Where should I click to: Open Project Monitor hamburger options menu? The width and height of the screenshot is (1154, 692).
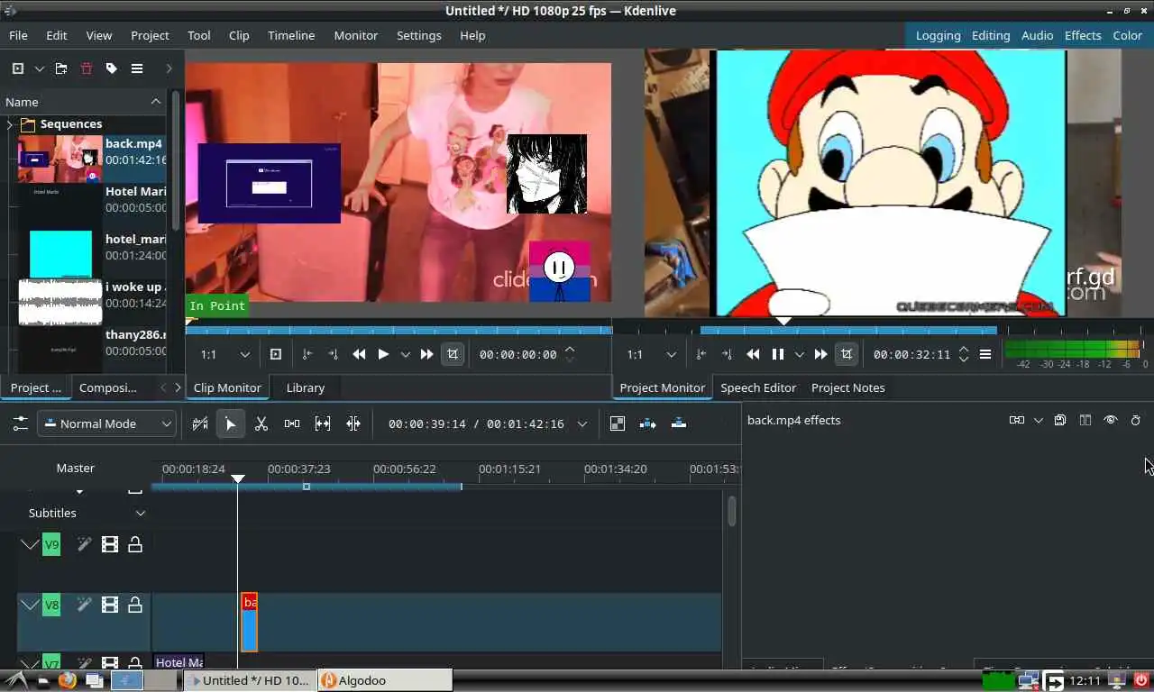click(985, 354)
